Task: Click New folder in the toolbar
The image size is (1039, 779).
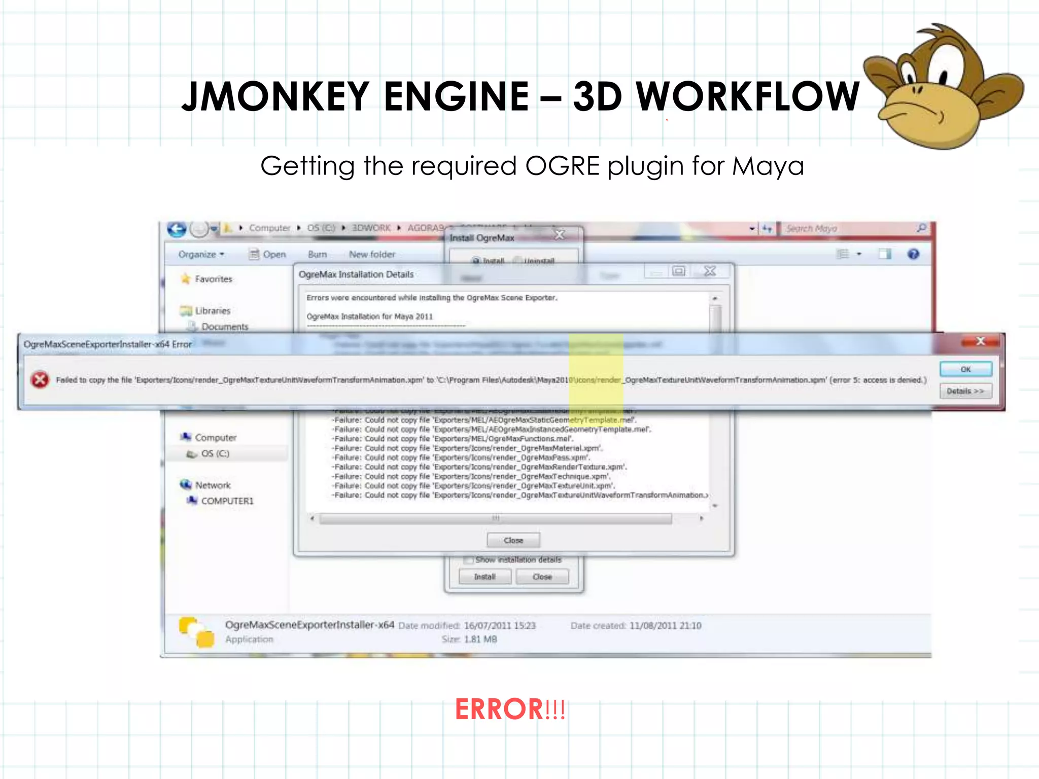Action: coord(371,254)
